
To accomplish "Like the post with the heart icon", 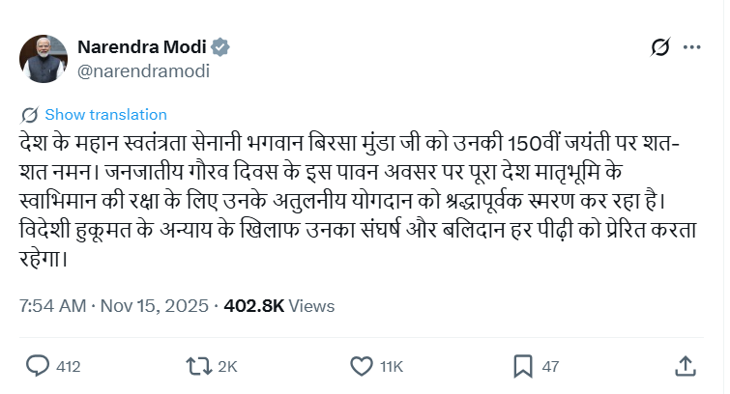I will (x=361, y=366).
